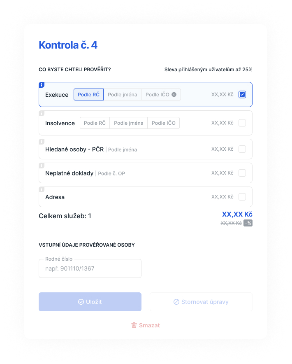Tick the Adresa checkbox
This screenshot has height=364, width=292.
242,197
